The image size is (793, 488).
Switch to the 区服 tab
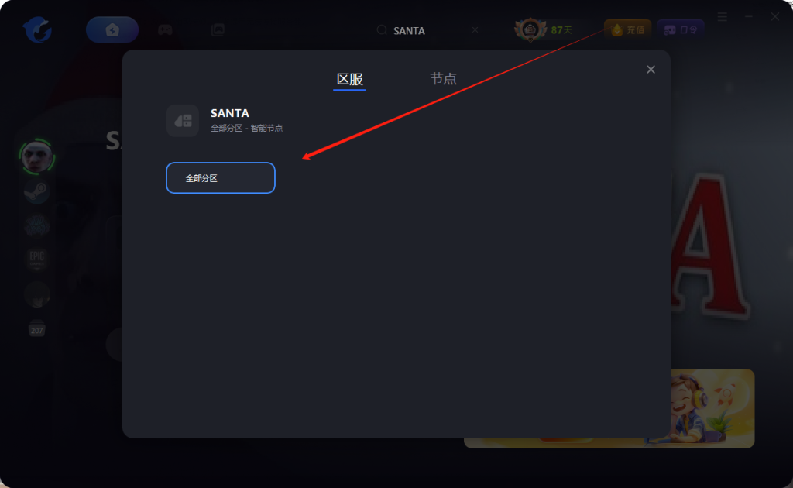[x=349, y=79]
